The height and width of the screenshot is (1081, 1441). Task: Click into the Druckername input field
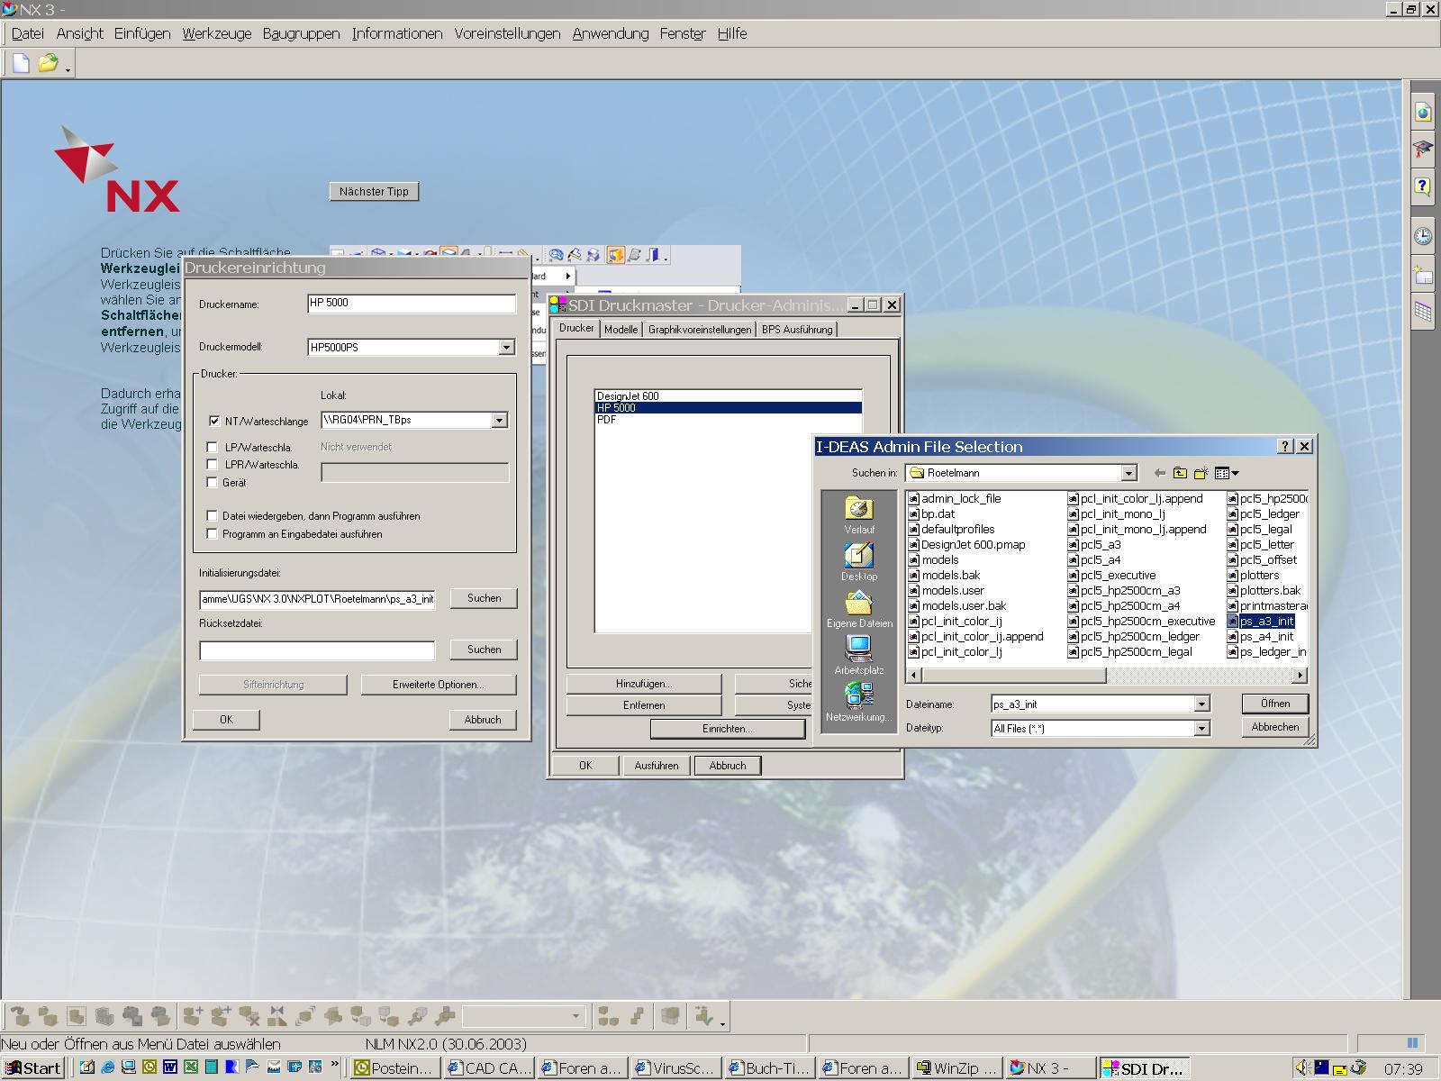412,304
